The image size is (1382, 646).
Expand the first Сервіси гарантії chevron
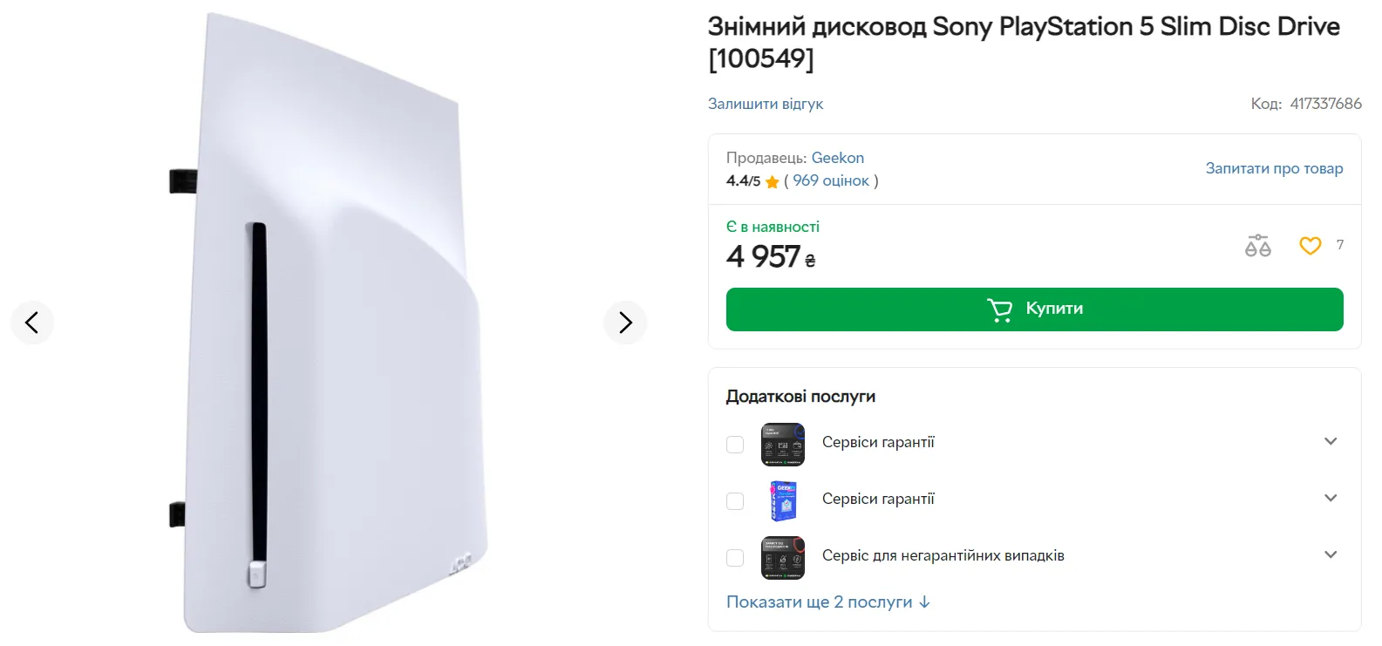1331,441
